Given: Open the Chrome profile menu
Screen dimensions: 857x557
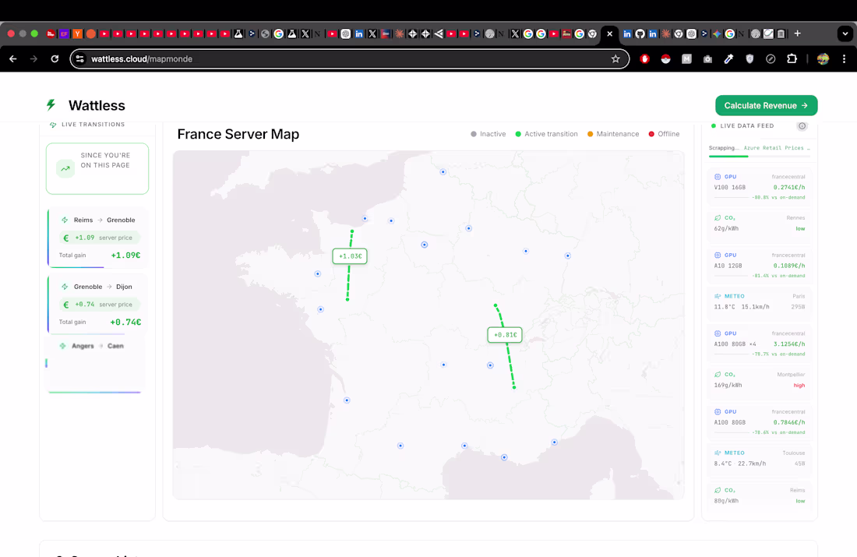Looking at the screenshot, I should [823, 58].
